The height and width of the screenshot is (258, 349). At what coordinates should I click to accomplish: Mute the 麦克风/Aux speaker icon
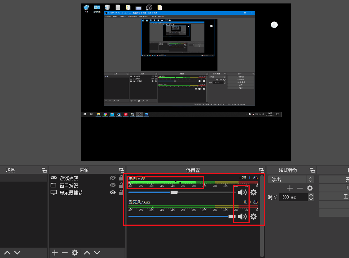click(x=242, y=216)
